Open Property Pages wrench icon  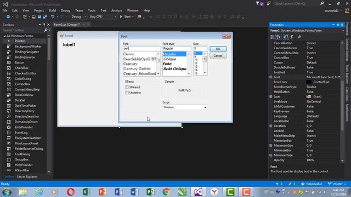pyautogui.click(x=299, y=37)
